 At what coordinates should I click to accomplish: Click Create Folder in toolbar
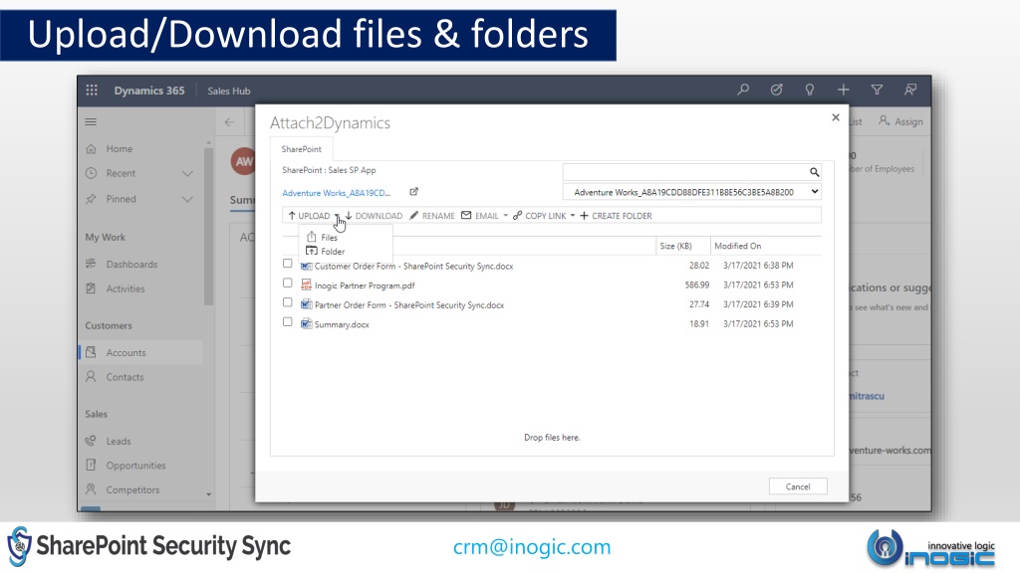point(616,216)
